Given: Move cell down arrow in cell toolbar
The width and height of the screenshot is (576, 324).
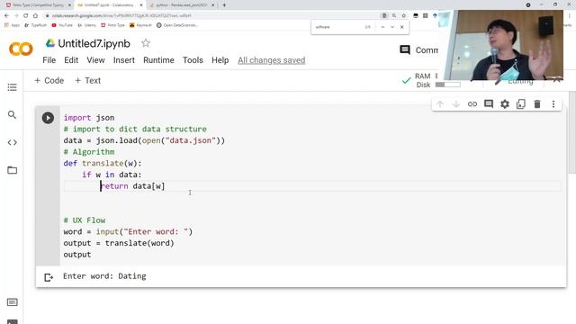Looking at the screenshot, I should pos(456,104).
